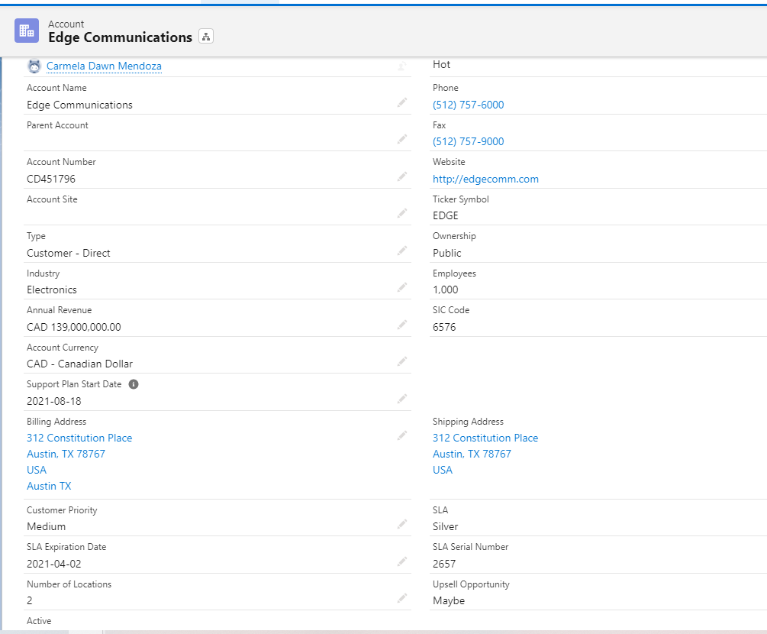Click the SLA Expiration Date edit pencil

pyautogui.click(x=402, y=561)
